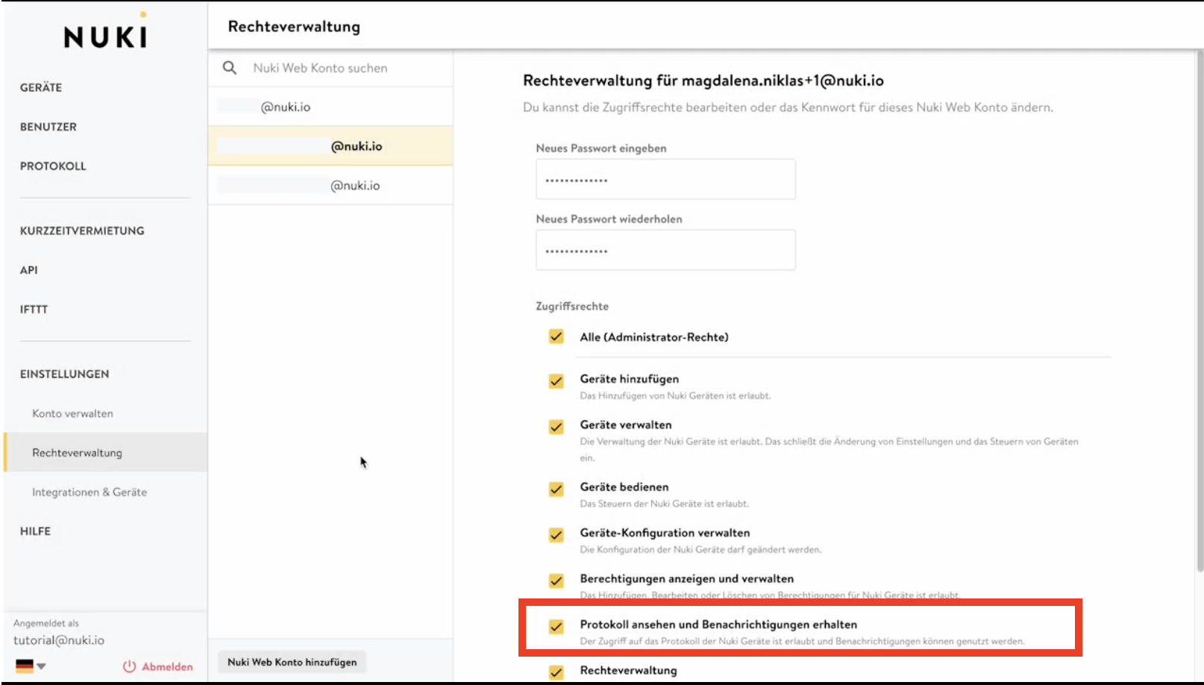Screen dimensions: 1204x685
Task: Open the language dropdown arrow
Action: coord(42,666)
